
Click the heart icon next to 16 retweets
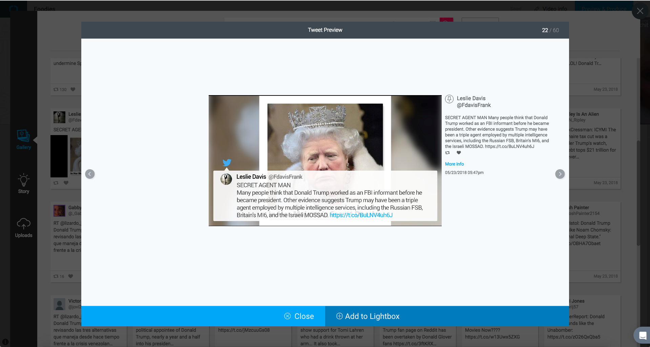71,276
